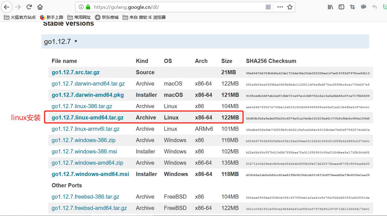The width and height of the screenshot is (387, 216).
Task: Reload the current page
Action: tap(29, 7)
